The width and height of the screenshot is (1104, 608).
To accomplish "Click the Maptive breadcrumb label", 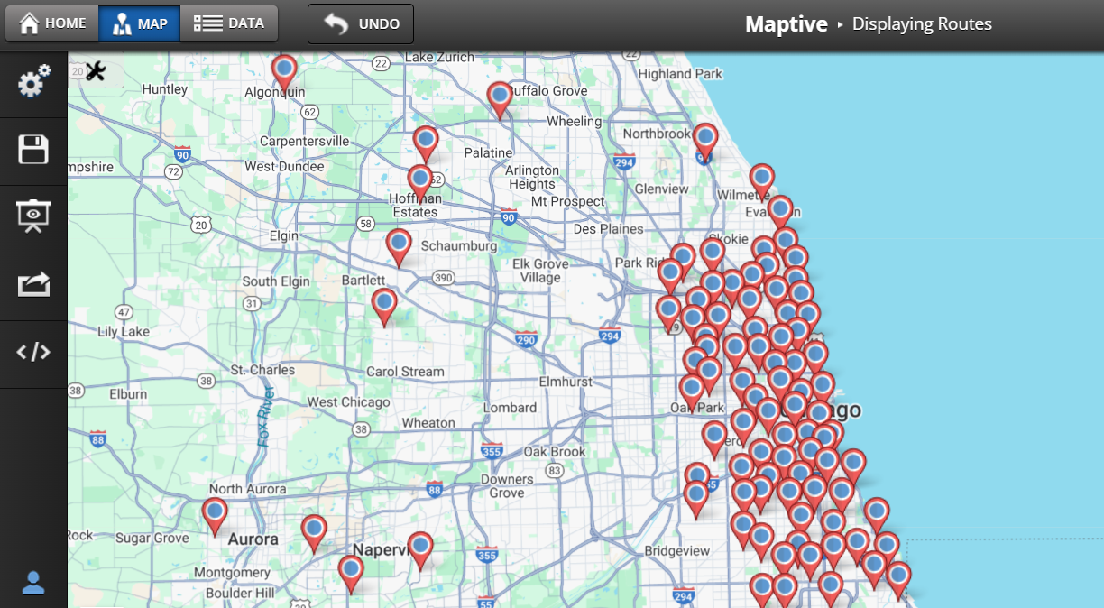I will pyautogui.click(x=786, y=24).
